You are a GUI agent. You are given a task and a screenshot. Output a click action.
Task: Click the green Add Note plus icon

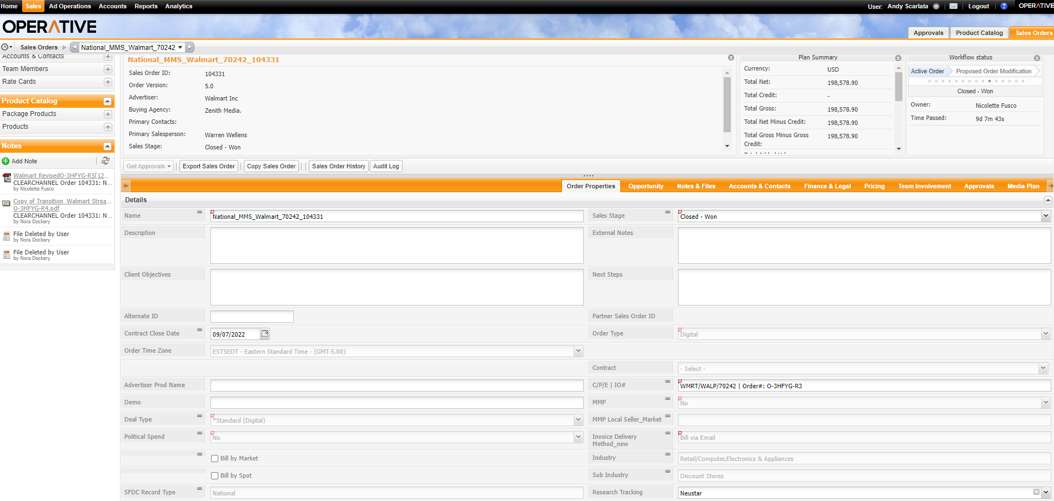pyautogui.click(x=6, y=161)
